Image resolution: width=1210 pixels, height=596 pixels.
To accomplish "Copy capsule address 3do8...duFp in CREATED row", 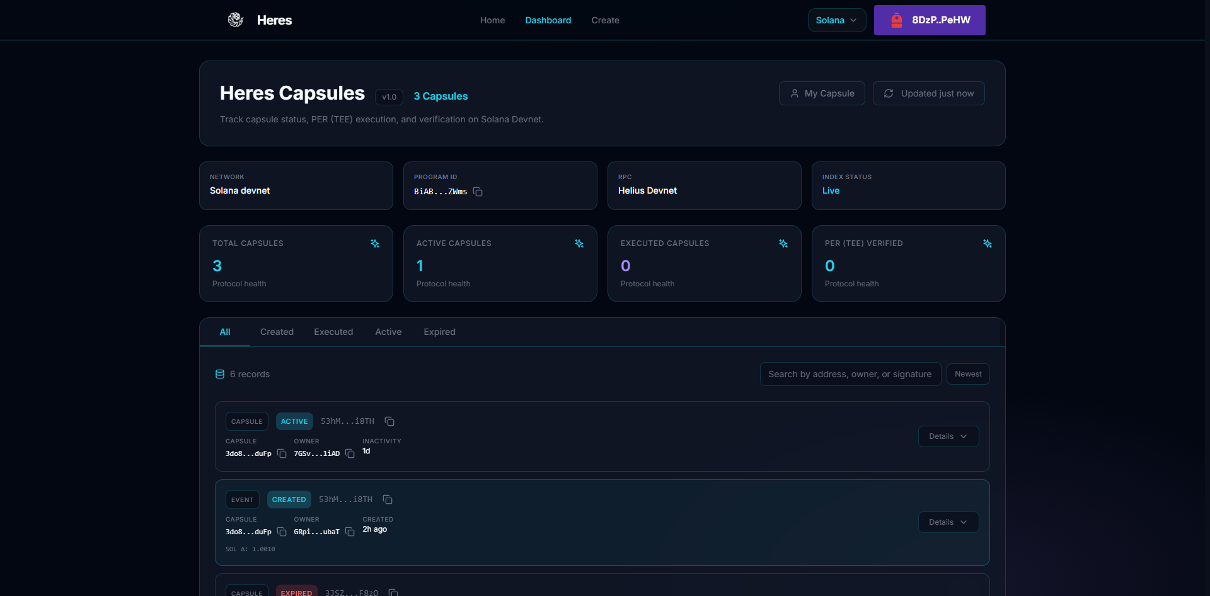I will (x=282, y=532).
